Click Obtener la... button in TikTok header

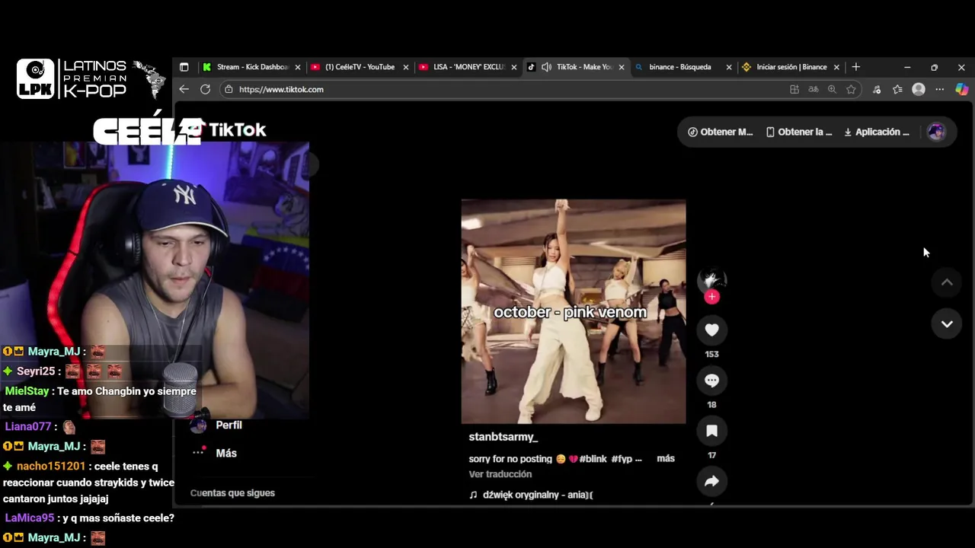798,132
